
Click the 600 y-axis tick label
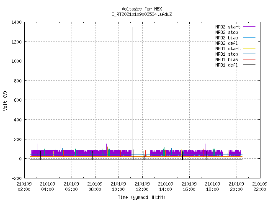coord(18,100)
